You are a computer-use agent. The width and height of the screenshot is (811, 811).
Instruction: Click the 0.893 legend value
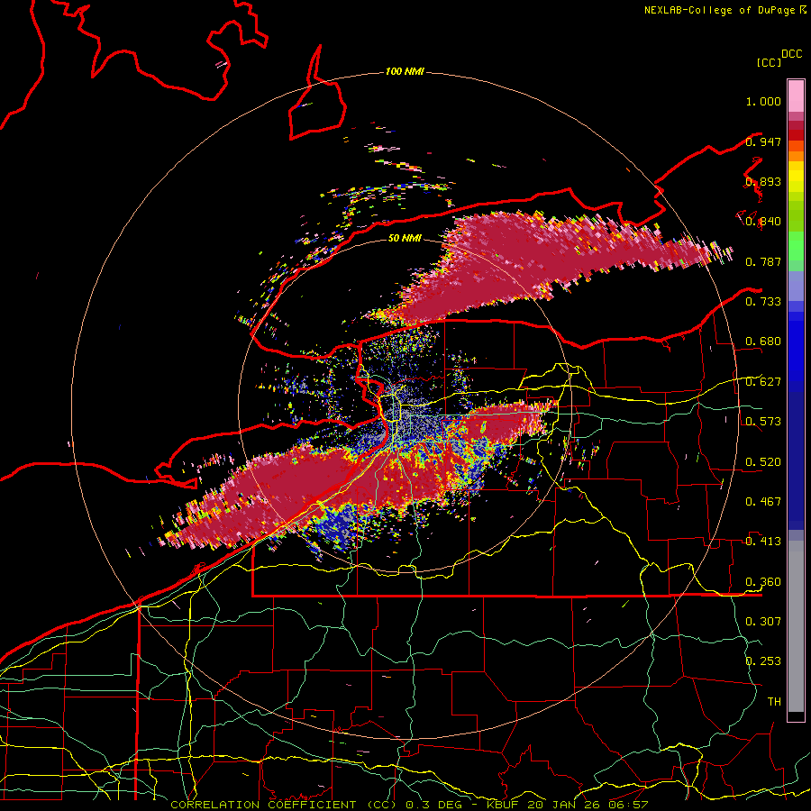(763, 181)
